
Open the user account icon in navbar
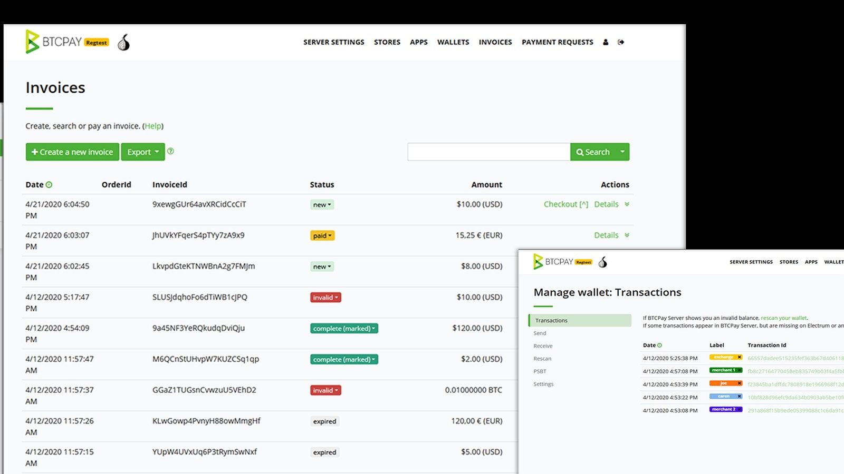[x=606, y=42]
